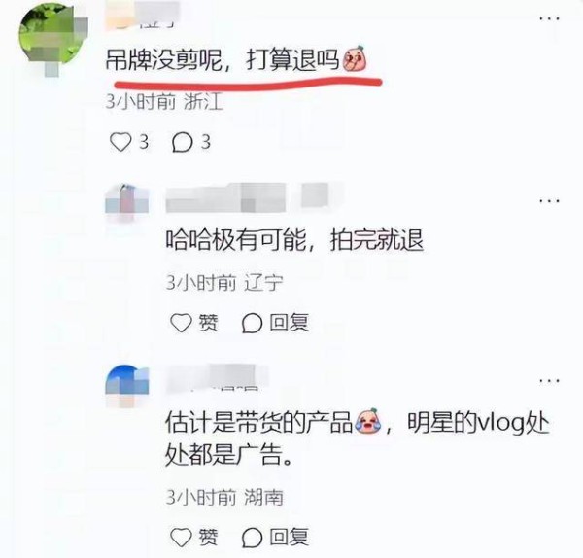Screen dimensions: 583x558
Task: Click the 回复 label under the Hunan reply
Action: pyautogui.click(x=289, y=538)
